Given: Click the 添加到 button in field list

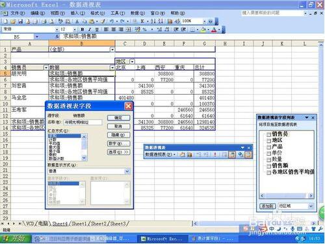Looking at the screenshot, I should click(267, 206).
